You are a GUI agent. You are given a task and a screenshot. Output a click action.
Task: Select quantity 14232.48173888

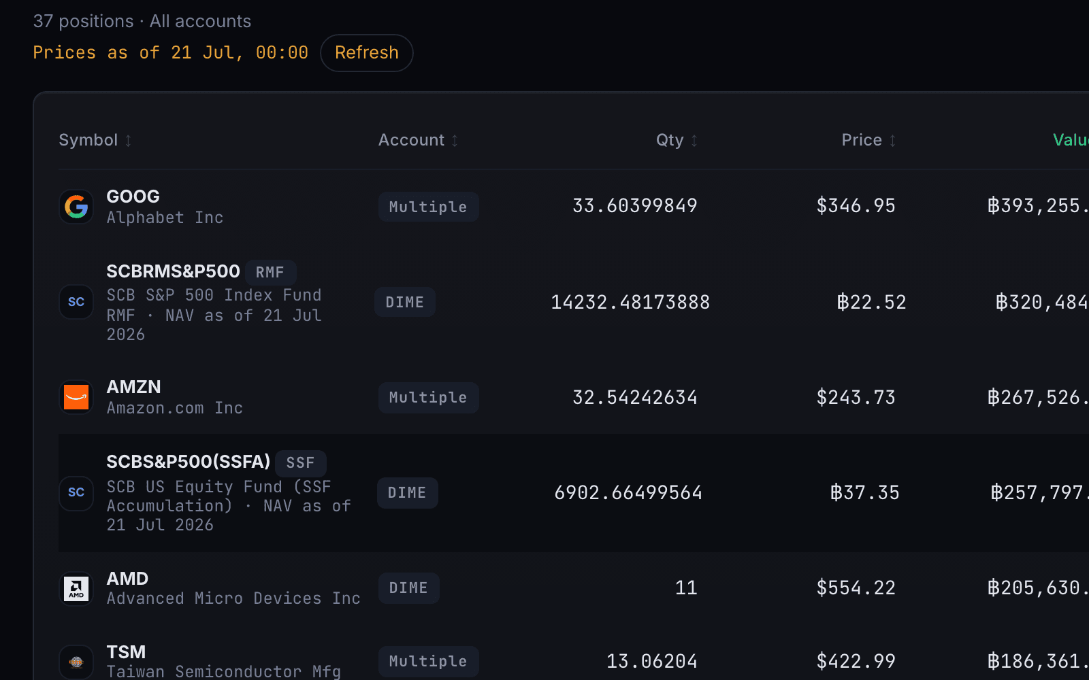tap(630, 302)
